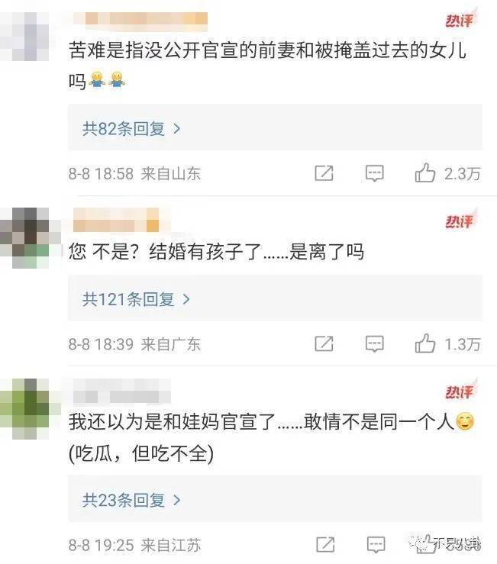Share the comment from 广东
This screenshot has width=497, height=564.
324,344
